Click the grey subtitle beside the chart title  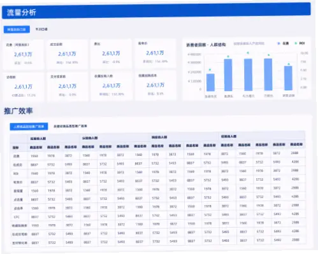coord(249,43)
